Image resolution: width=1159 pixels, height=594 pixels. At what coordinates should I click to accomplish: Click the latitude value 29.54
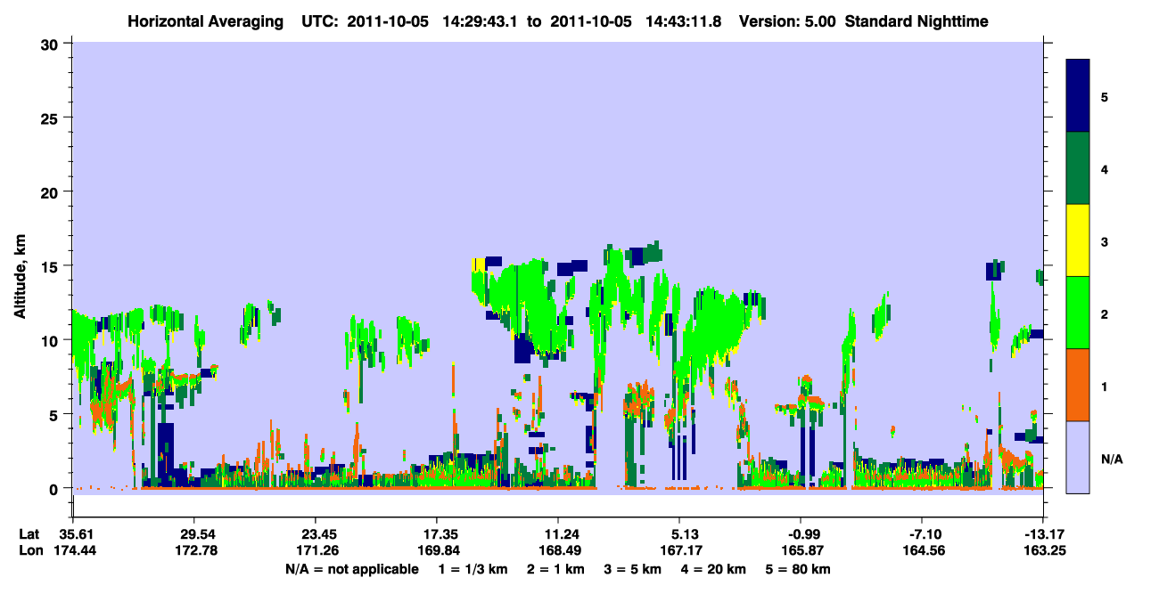coord(195,533)
